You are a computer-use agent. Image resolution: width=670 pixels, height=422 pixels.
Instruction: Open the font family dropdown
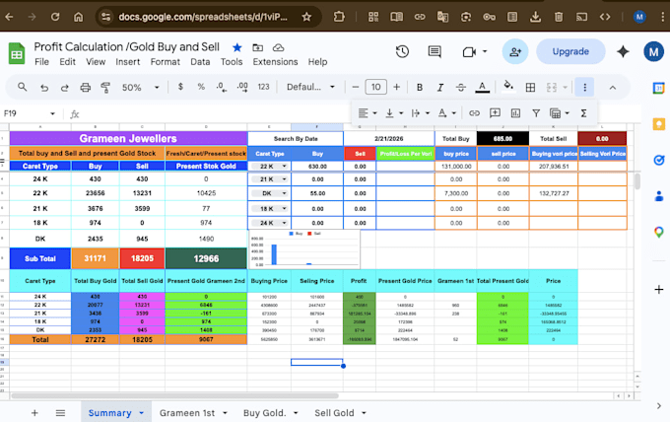tap(310, 87)
